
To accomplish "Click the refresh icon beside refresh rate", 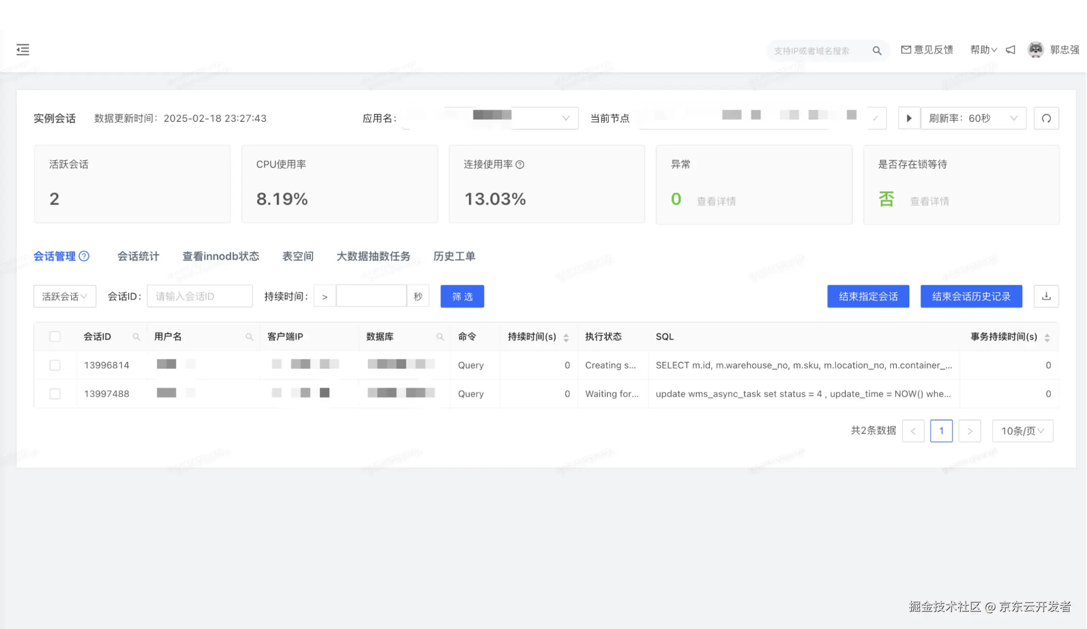I will pos(1046,119).
